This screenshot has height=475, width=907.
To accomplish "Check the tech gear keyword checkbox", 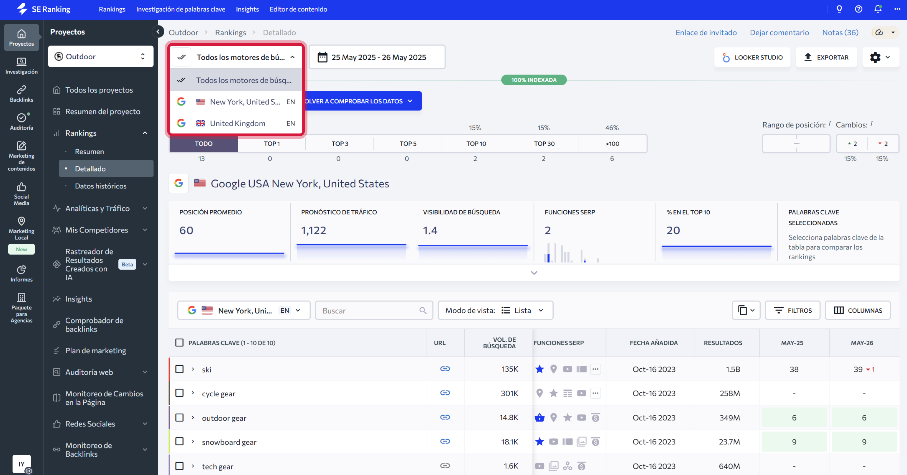I will coord(180,466).
